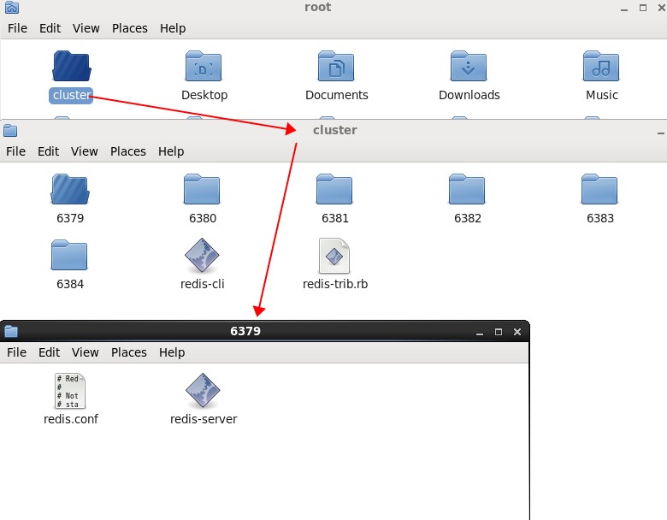Click the 'cluster' folder name label
Image resolution: width=667 pixels, height=520 pixels.
(71, 95)
